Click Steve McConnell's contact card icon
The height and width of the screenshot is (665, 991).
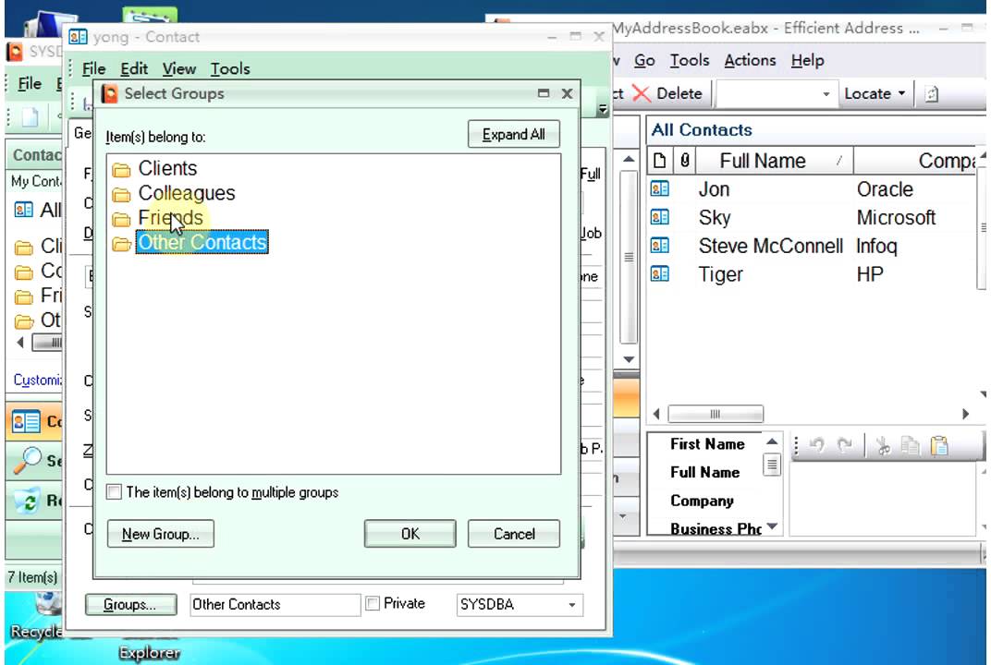click(x=659, y=245)
